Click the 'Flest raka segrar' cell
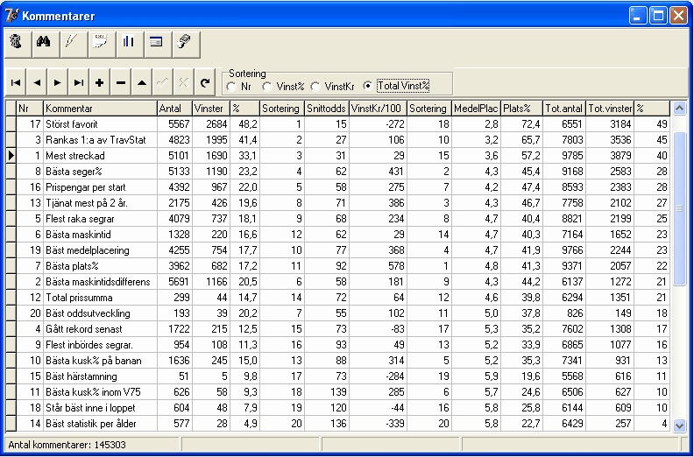Viewport: 694px width, 457px height. coord(101,219)
